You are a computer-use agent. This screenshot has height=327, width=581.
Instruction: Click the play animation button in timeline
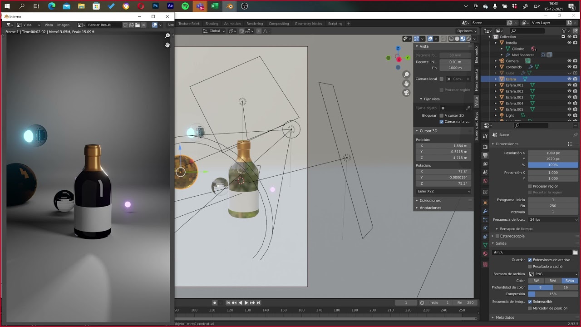(246, 303)
